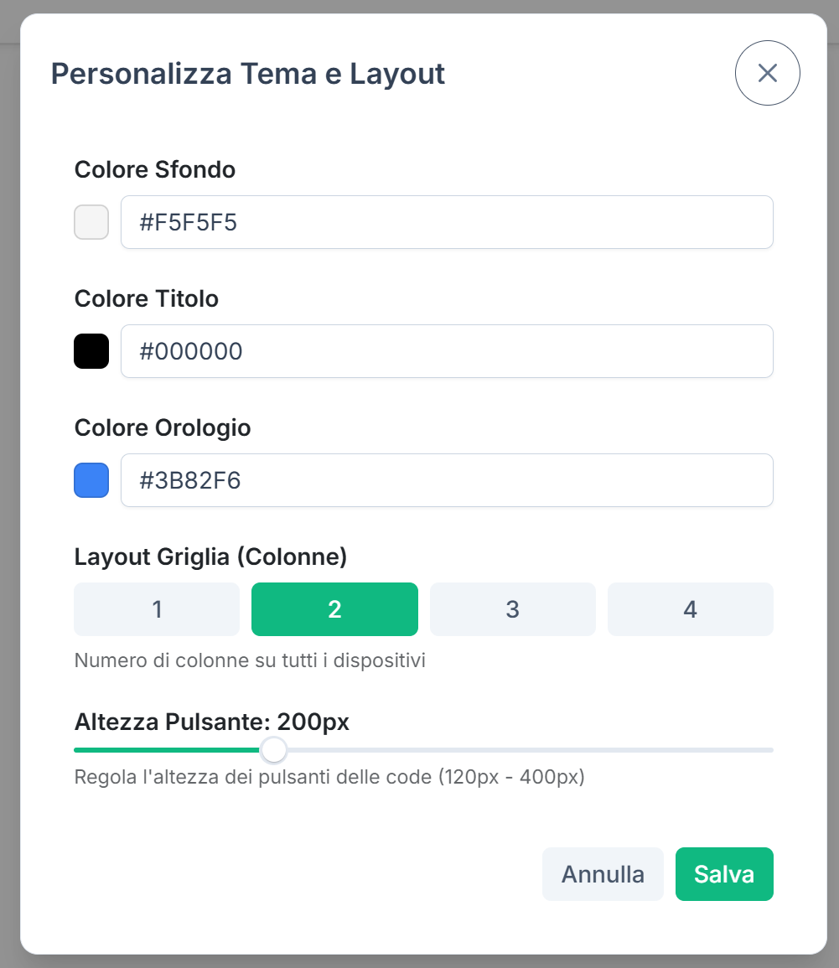Click the right end of the height slider
Screen dimensions: 839x968
pyautogui.click(x=767, y=748)
